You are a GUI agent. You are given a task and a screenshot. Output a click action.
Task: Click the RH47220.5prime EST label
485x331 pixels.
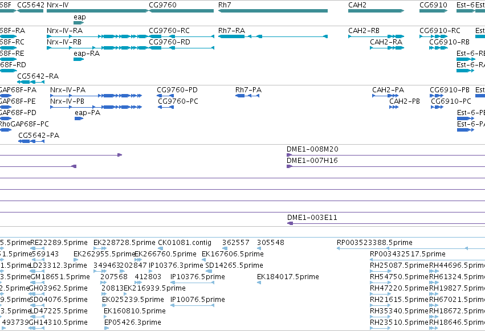(399, 288)
